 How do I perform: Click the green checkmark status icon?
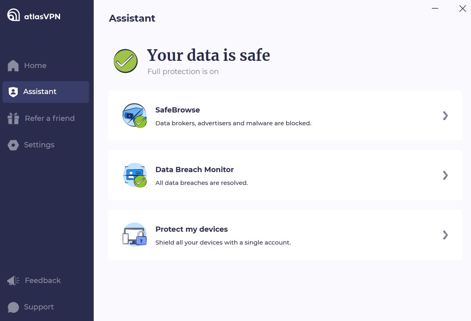pyautogui.click(x=126, y=61)
